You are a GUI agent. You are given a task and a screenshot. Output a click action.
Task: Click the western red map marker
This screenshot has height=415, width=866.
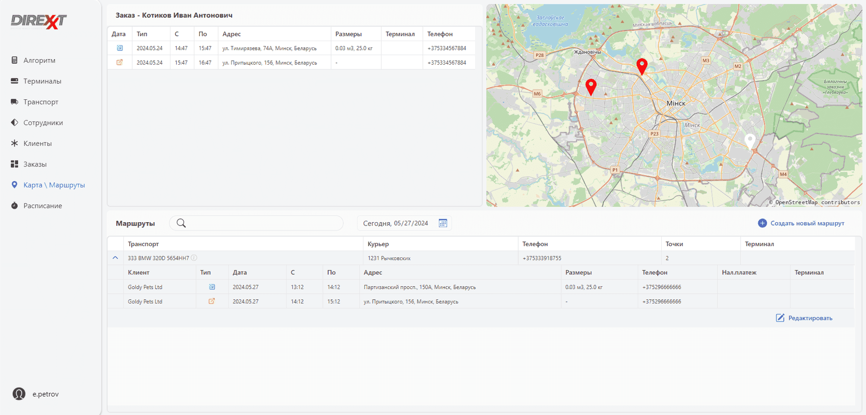pos(591,87)
